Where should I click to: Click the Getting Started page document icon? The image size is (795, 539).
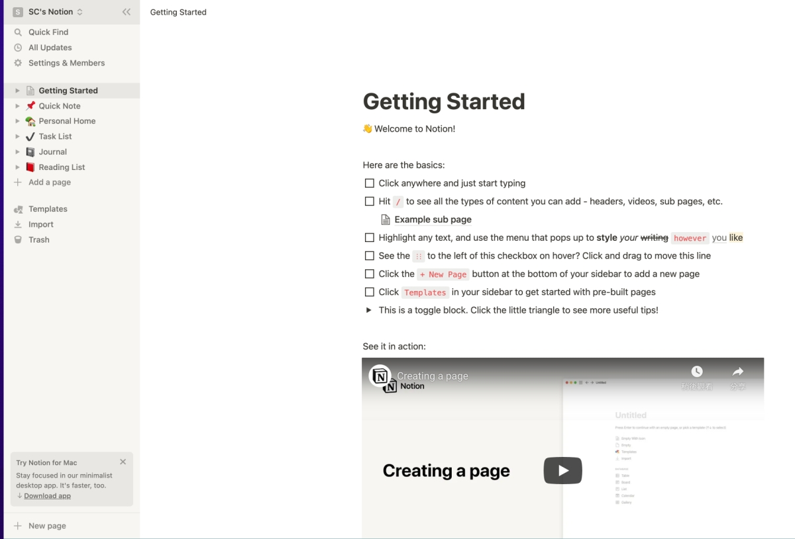point(30,91)
